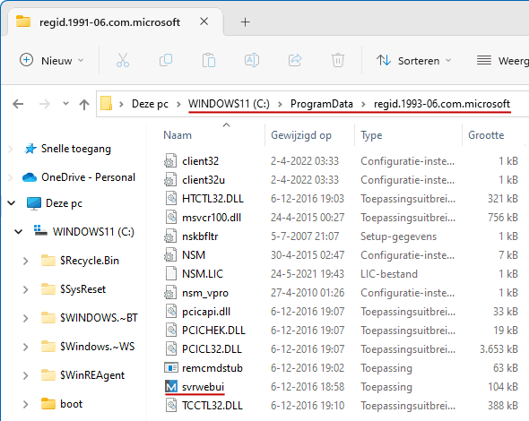529x421 pixels.
Task: Select nskbfltr setup file icon
Action: [x=170, y=236]
